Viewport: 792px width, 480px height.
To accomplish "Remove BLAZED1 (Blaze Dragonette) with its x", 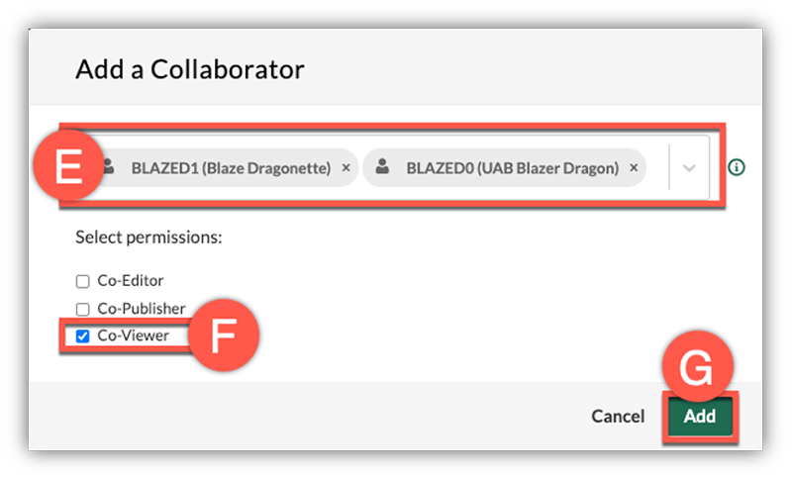I will pyautogui.click(x=346, y=168).
